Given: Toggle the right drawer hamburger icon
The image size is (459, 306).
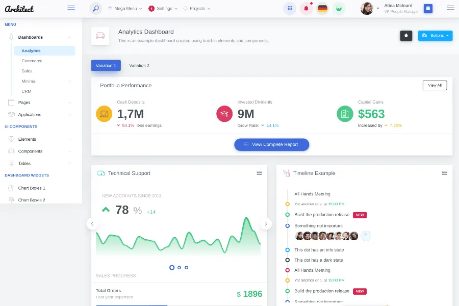Looking at the screenshot, I should click(x=450, y=8).
